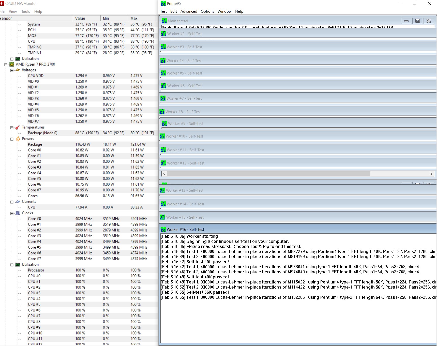
Task: Open the HWMonitor Tools menu
Action: coord(25,11)
